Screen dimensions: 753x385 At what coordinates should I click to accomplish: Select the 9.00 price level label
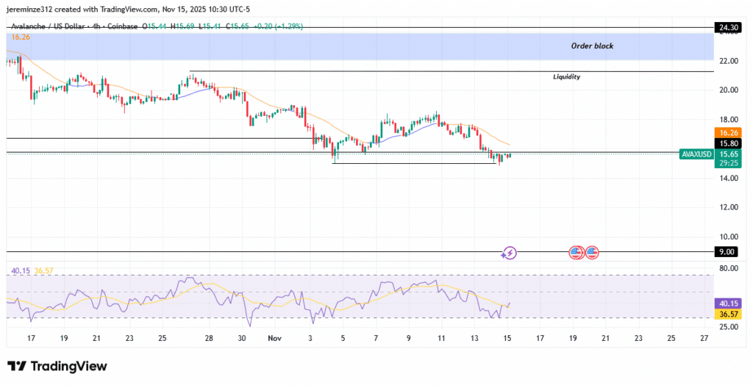click(727, 251)
